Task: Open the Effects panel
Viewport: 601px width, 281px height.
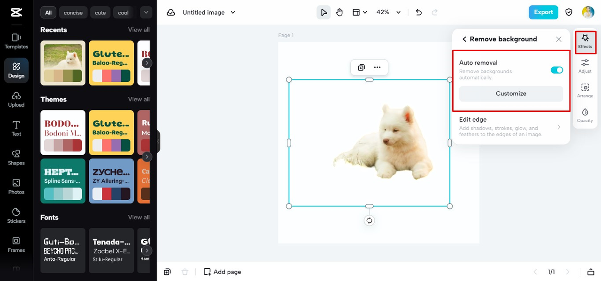Action: click(x=585, y=41)
